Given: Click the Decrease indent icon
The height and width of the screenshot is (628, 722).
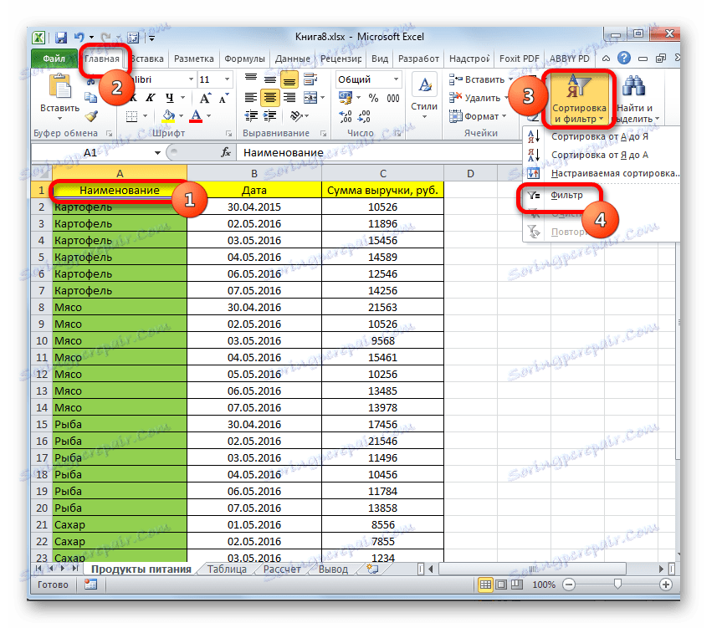Looking at the screenshot, I should pos(252,116).
